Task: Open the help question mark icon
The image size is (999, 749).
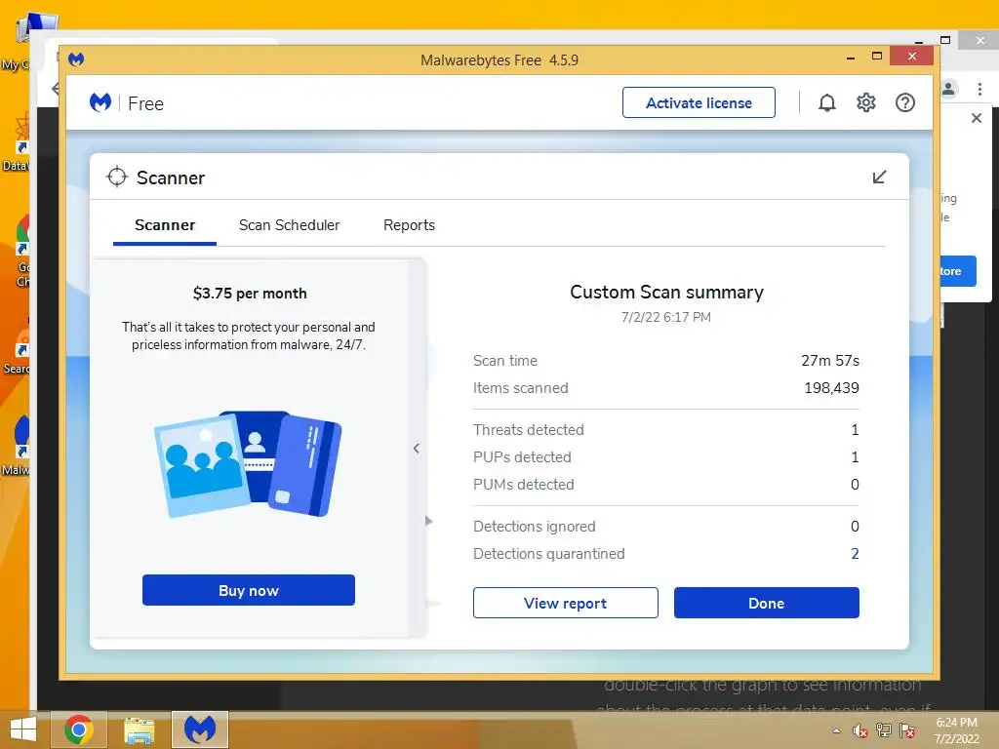Action: point(904,102)
